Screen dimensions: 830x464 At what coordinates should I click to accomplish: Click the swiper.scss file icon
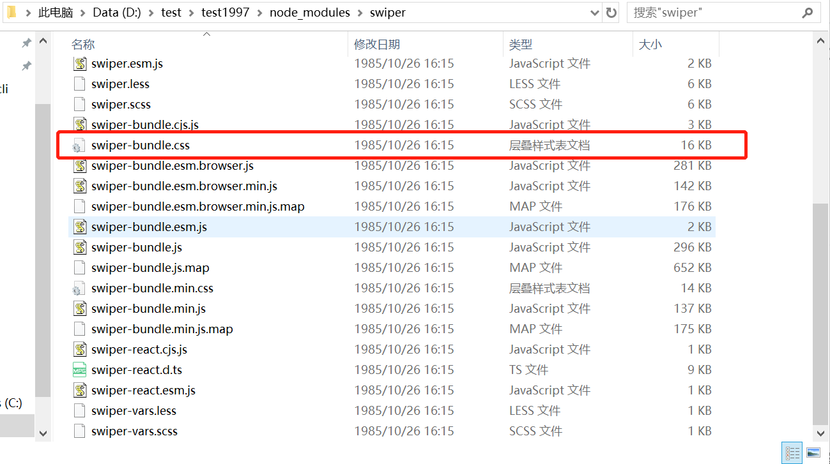(x=79, y=105)
